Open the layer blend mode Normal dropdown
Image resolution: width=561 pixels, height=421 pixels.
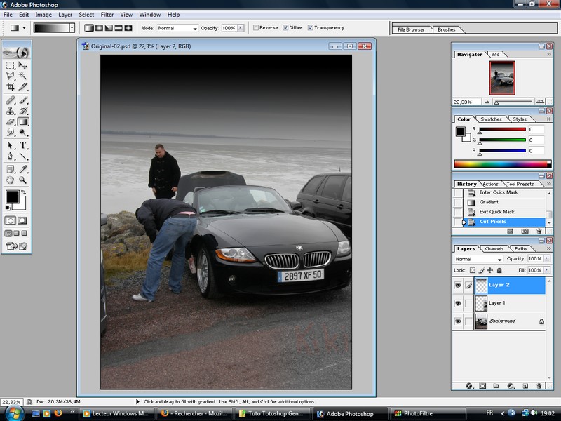pos(478,259)
